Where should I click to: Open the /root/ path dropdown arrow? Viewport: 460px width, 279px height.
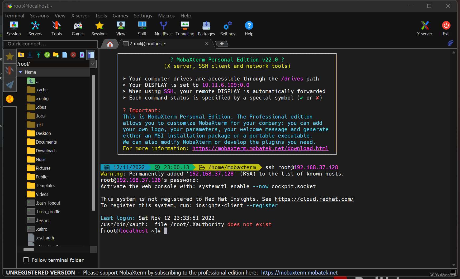click(x=93, y=64)
